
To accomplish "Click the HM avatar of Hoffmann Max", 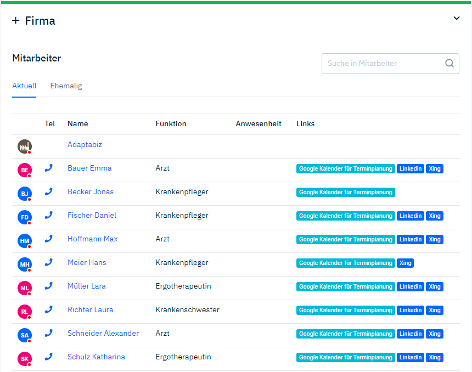I will [x=25, y=240].
